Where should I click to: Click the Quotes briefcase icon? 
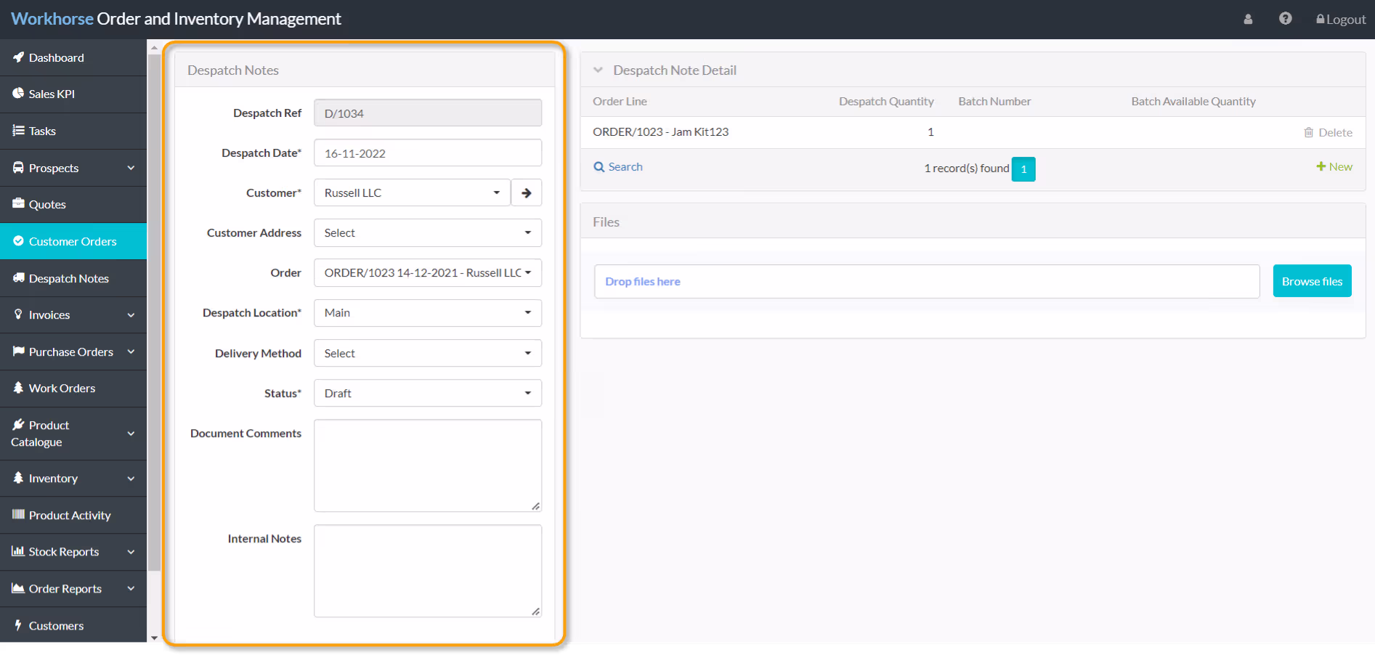(x=18, y=204)
